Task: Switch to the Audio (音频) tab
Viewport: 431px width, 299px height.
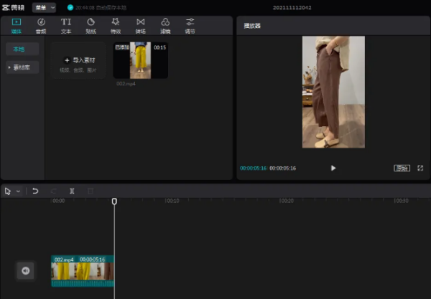Action: click(x=41, y=25)
